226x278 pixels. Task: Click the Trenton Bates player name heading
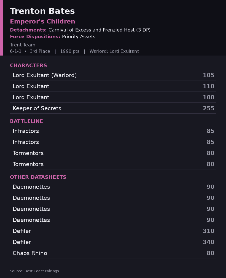point(42,11)
